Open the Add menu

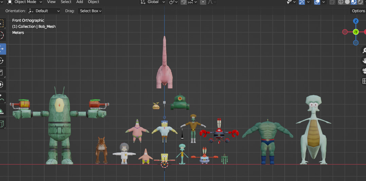click(79, 2)
